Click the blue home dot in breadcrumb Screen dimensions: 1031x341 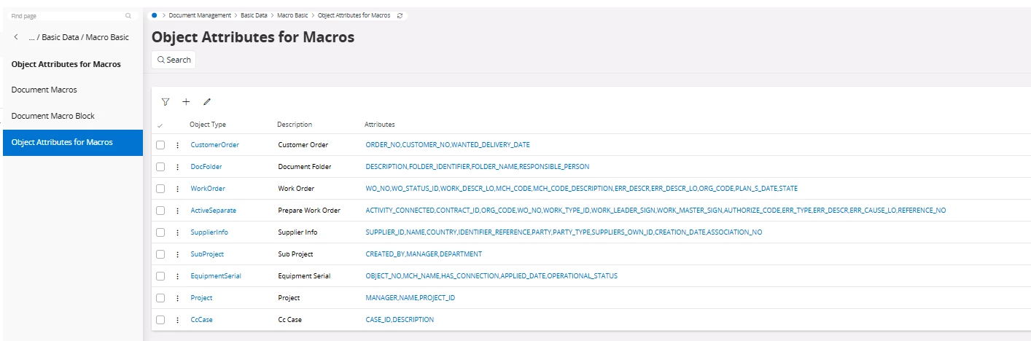pyautogui.click(x=155, y=15)
